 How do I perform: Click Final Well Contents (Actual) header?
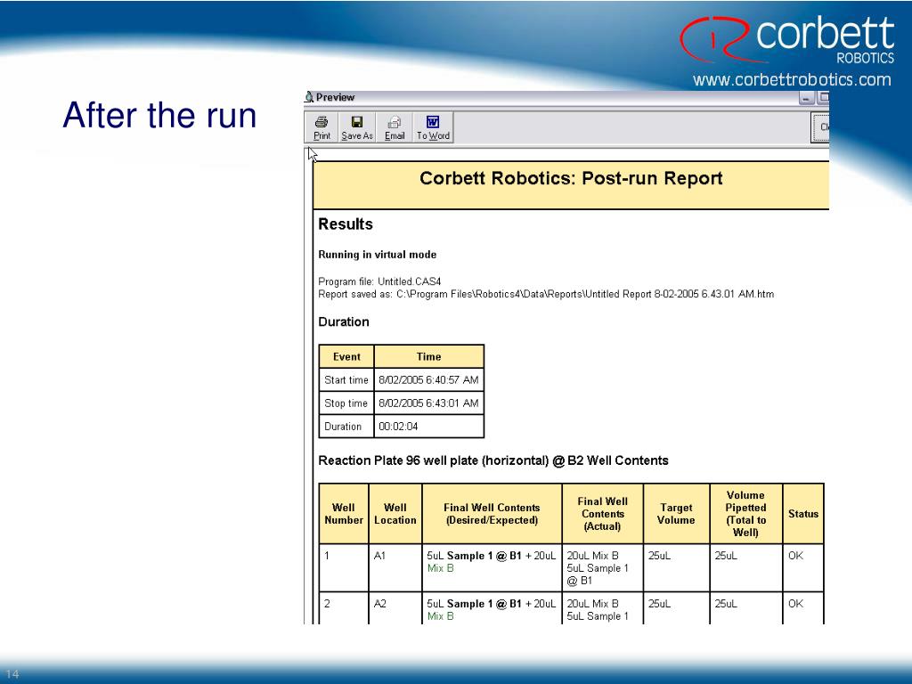point(603,514)
